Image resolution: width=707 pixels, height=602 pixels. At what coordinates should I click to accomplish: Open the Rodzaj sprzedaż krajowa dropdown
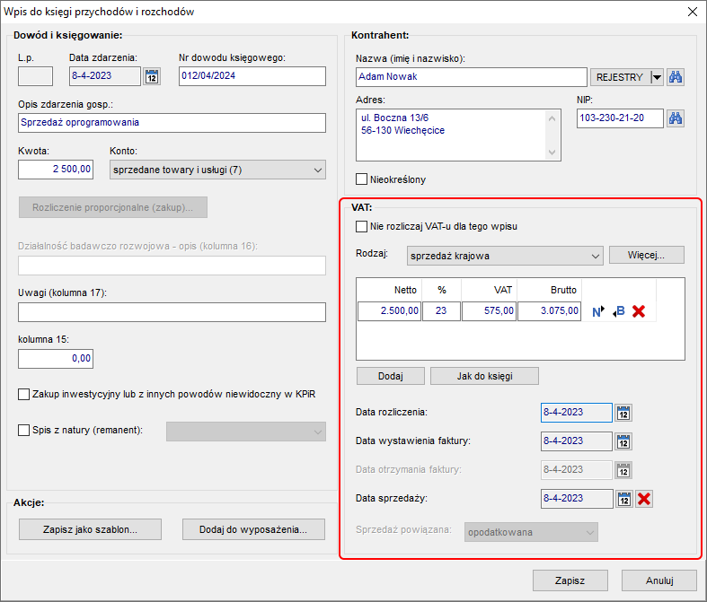(505, 256)
